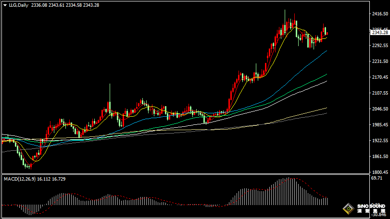Click the Sino Sound logo icon
The image size is (390, 219).
(347, 209)
